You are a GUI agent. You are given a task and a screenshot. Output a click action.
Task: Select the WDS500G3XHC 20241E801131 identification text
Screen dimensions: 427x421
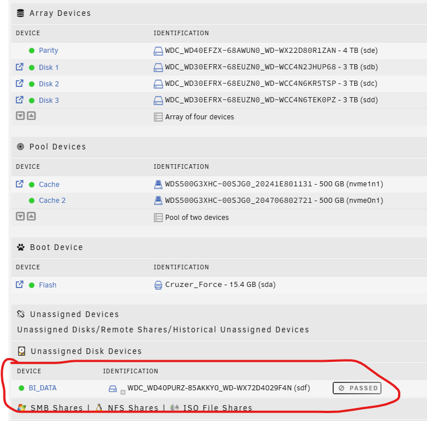(274, 184)
